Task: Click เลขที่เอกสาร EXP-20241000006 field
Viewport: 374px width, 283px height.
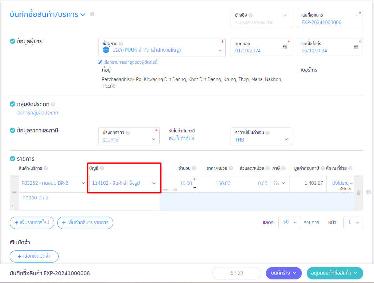Action: (330, 19)
